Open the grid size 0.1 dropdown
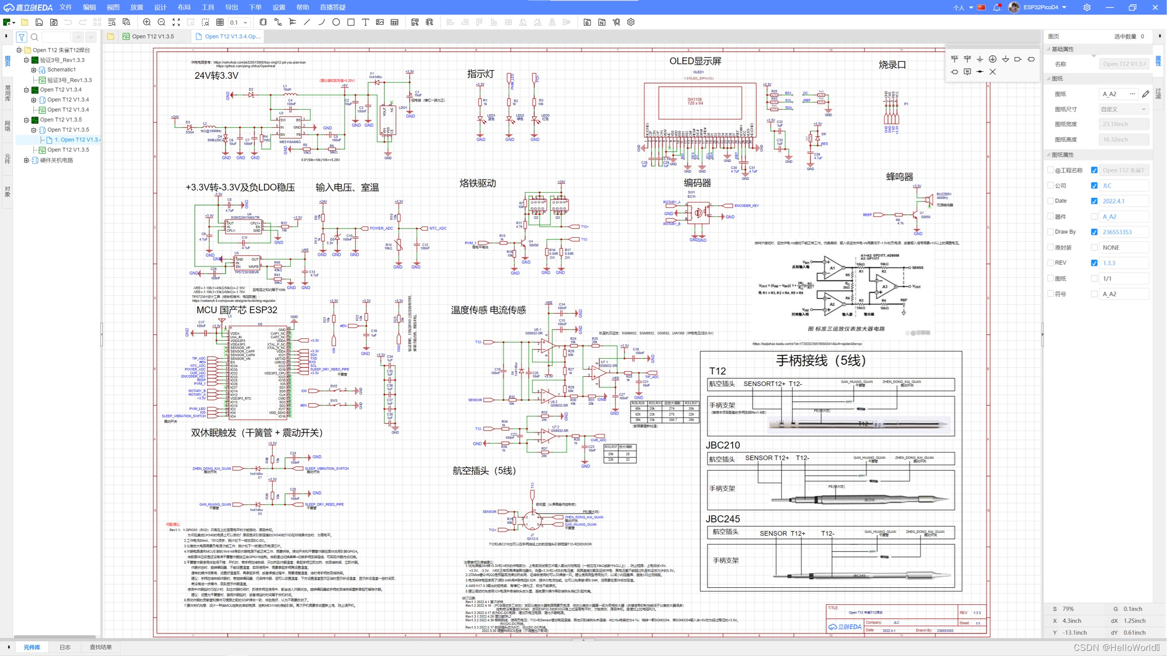This screenshot has height=656, width=1167. pos(239,22)
